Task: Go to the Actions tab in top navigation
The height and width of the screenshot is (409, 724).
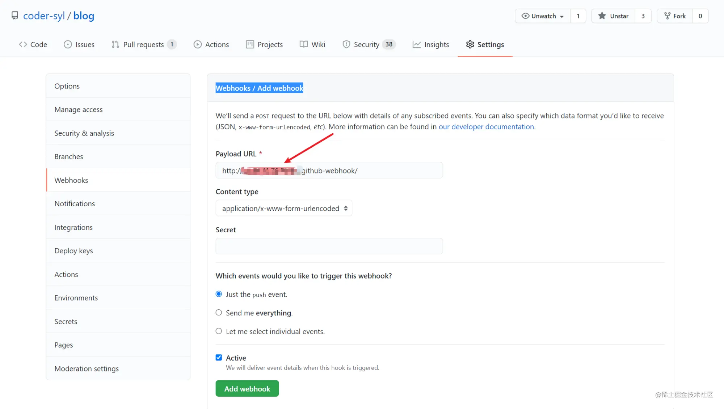Action: pyautogui.click(x=211, y=44)
